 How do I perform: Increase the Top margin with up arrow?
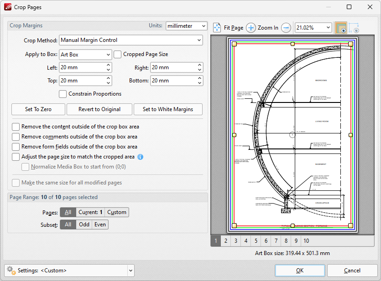tap(109, 78)
